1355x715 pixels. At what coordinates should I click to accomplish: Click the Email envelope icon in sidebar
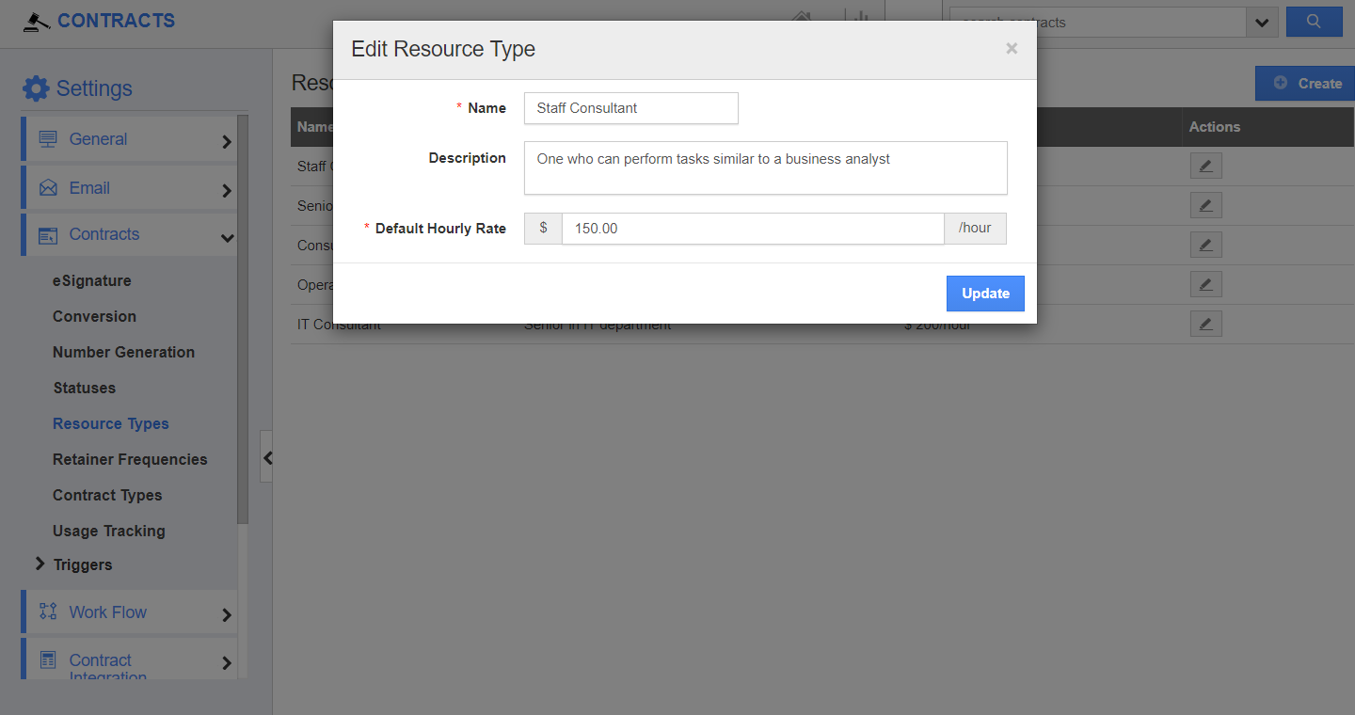(x=50, y=185)
